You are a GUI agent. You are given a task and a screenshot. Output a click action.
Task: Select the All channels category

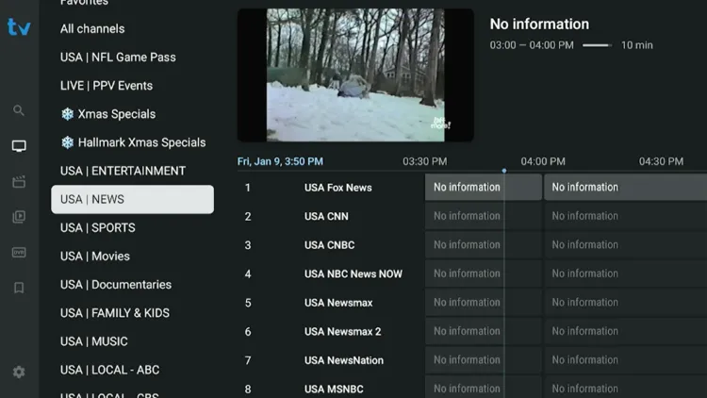coord(92,29)
